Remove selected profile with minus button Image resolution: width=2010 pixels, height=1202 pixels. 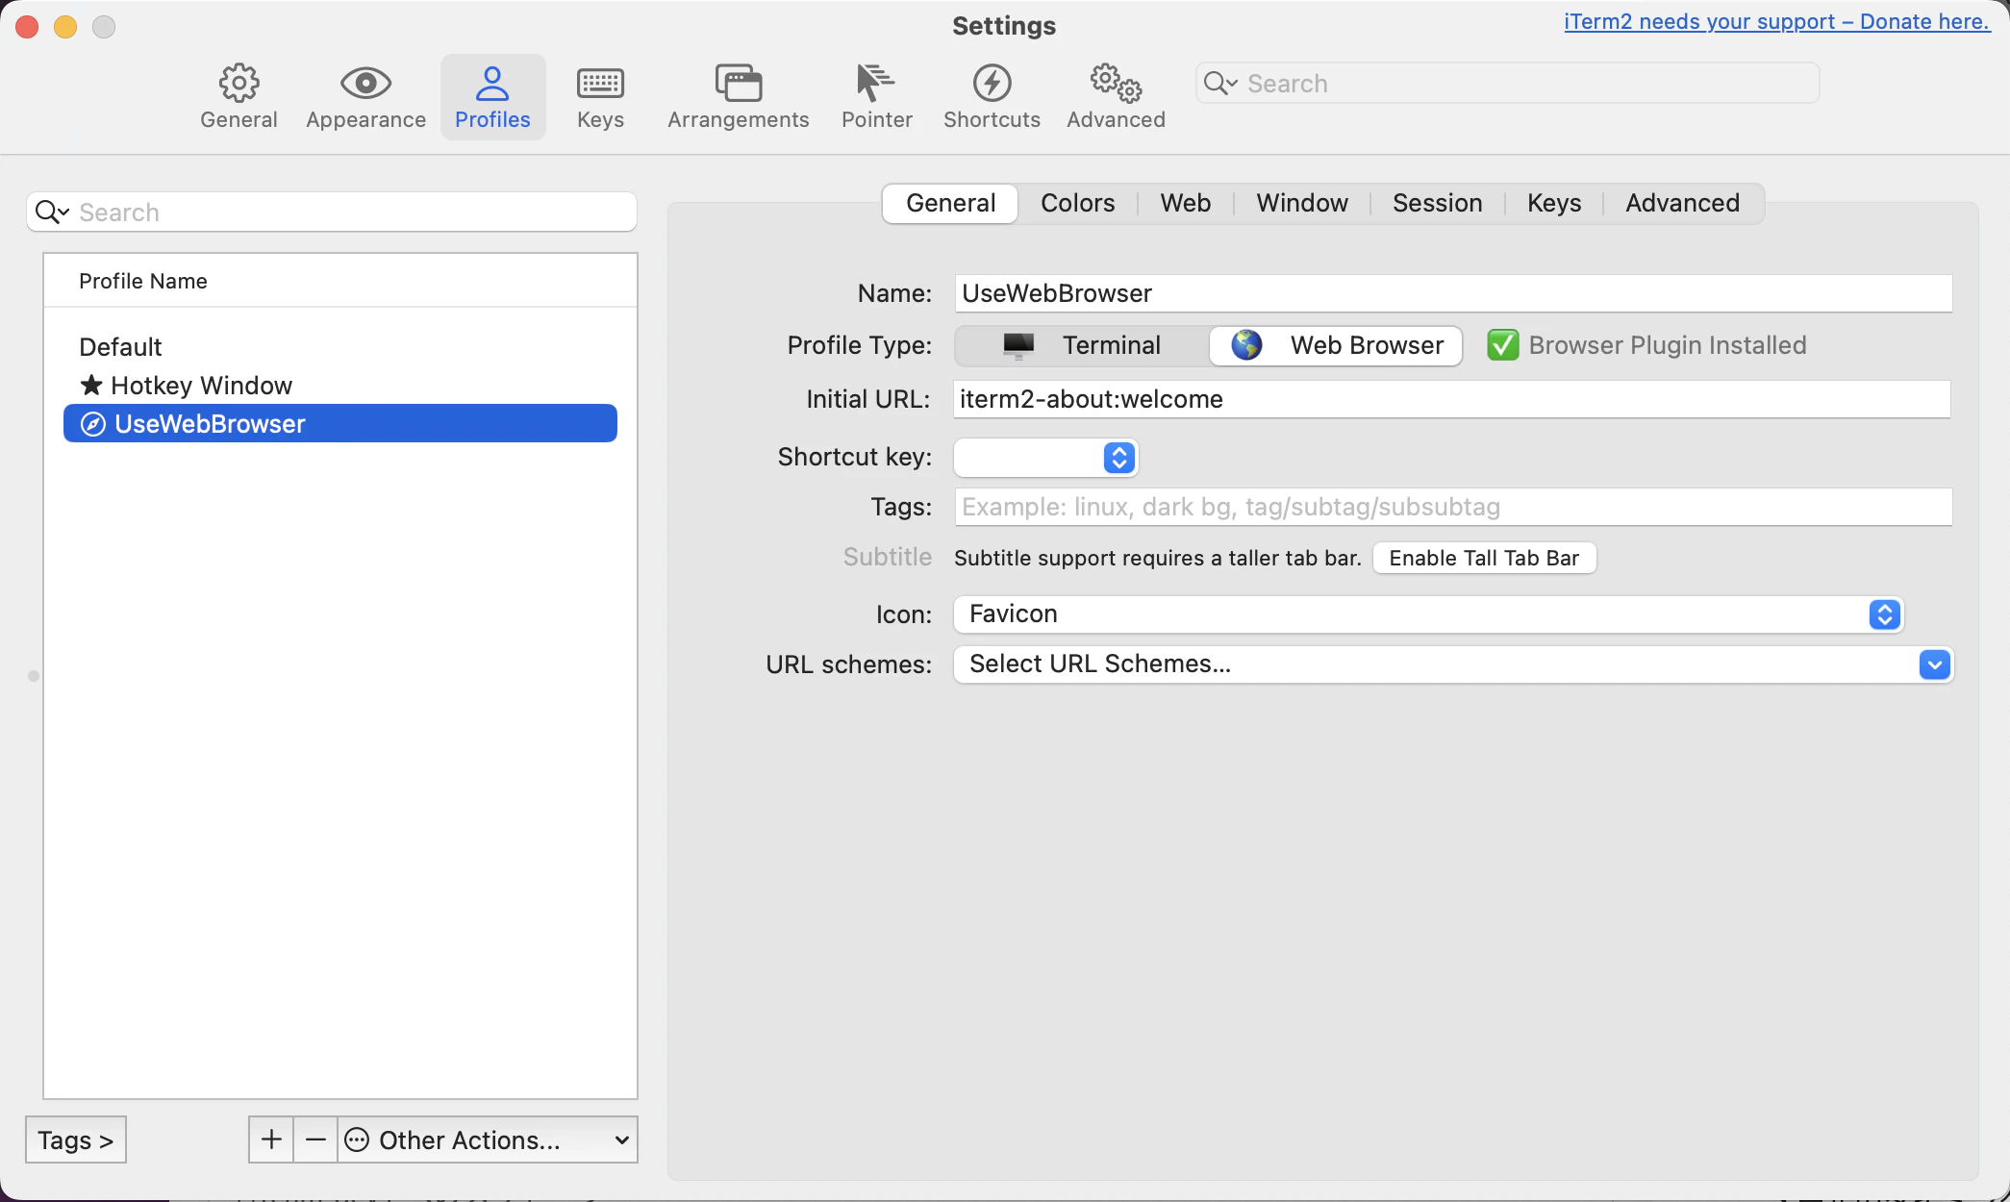315,1139
